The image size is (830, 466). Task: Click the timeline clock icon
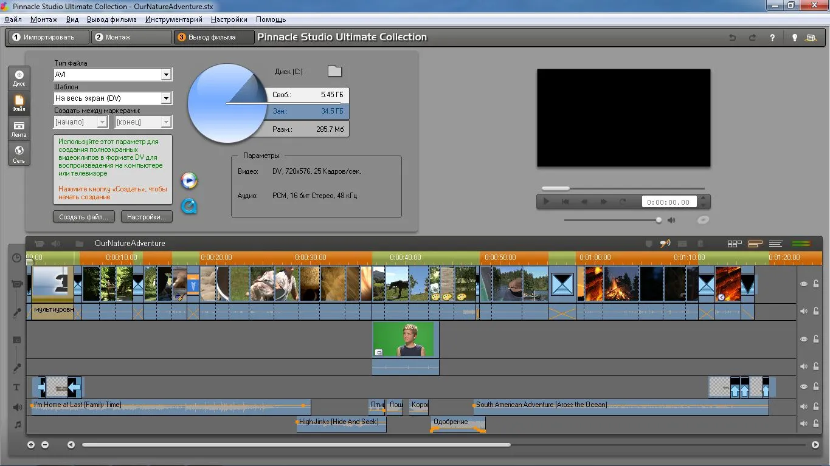pyautogui.click(x=17, y=258)
